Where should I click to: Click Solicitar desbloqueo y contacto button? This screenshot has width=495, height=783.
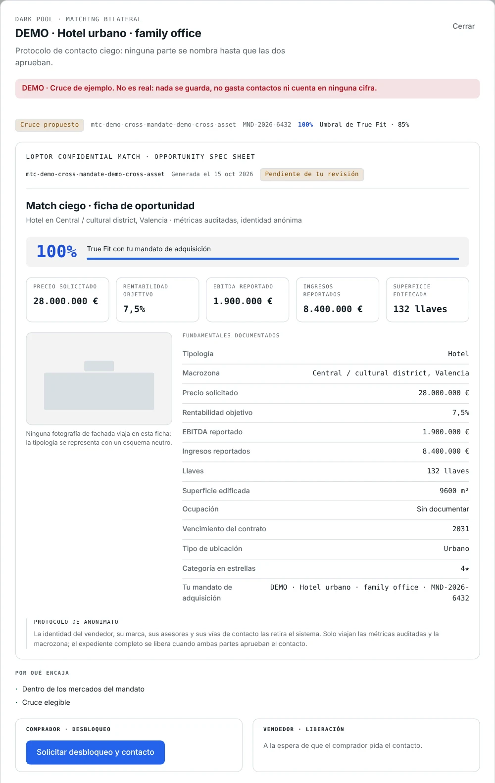coord(95,752)
